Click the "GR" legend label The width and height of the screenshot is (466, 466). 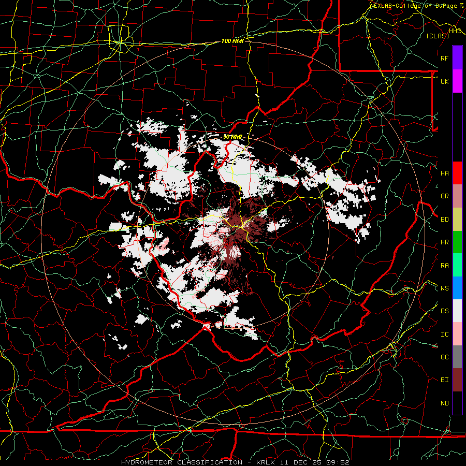point(445,196)
